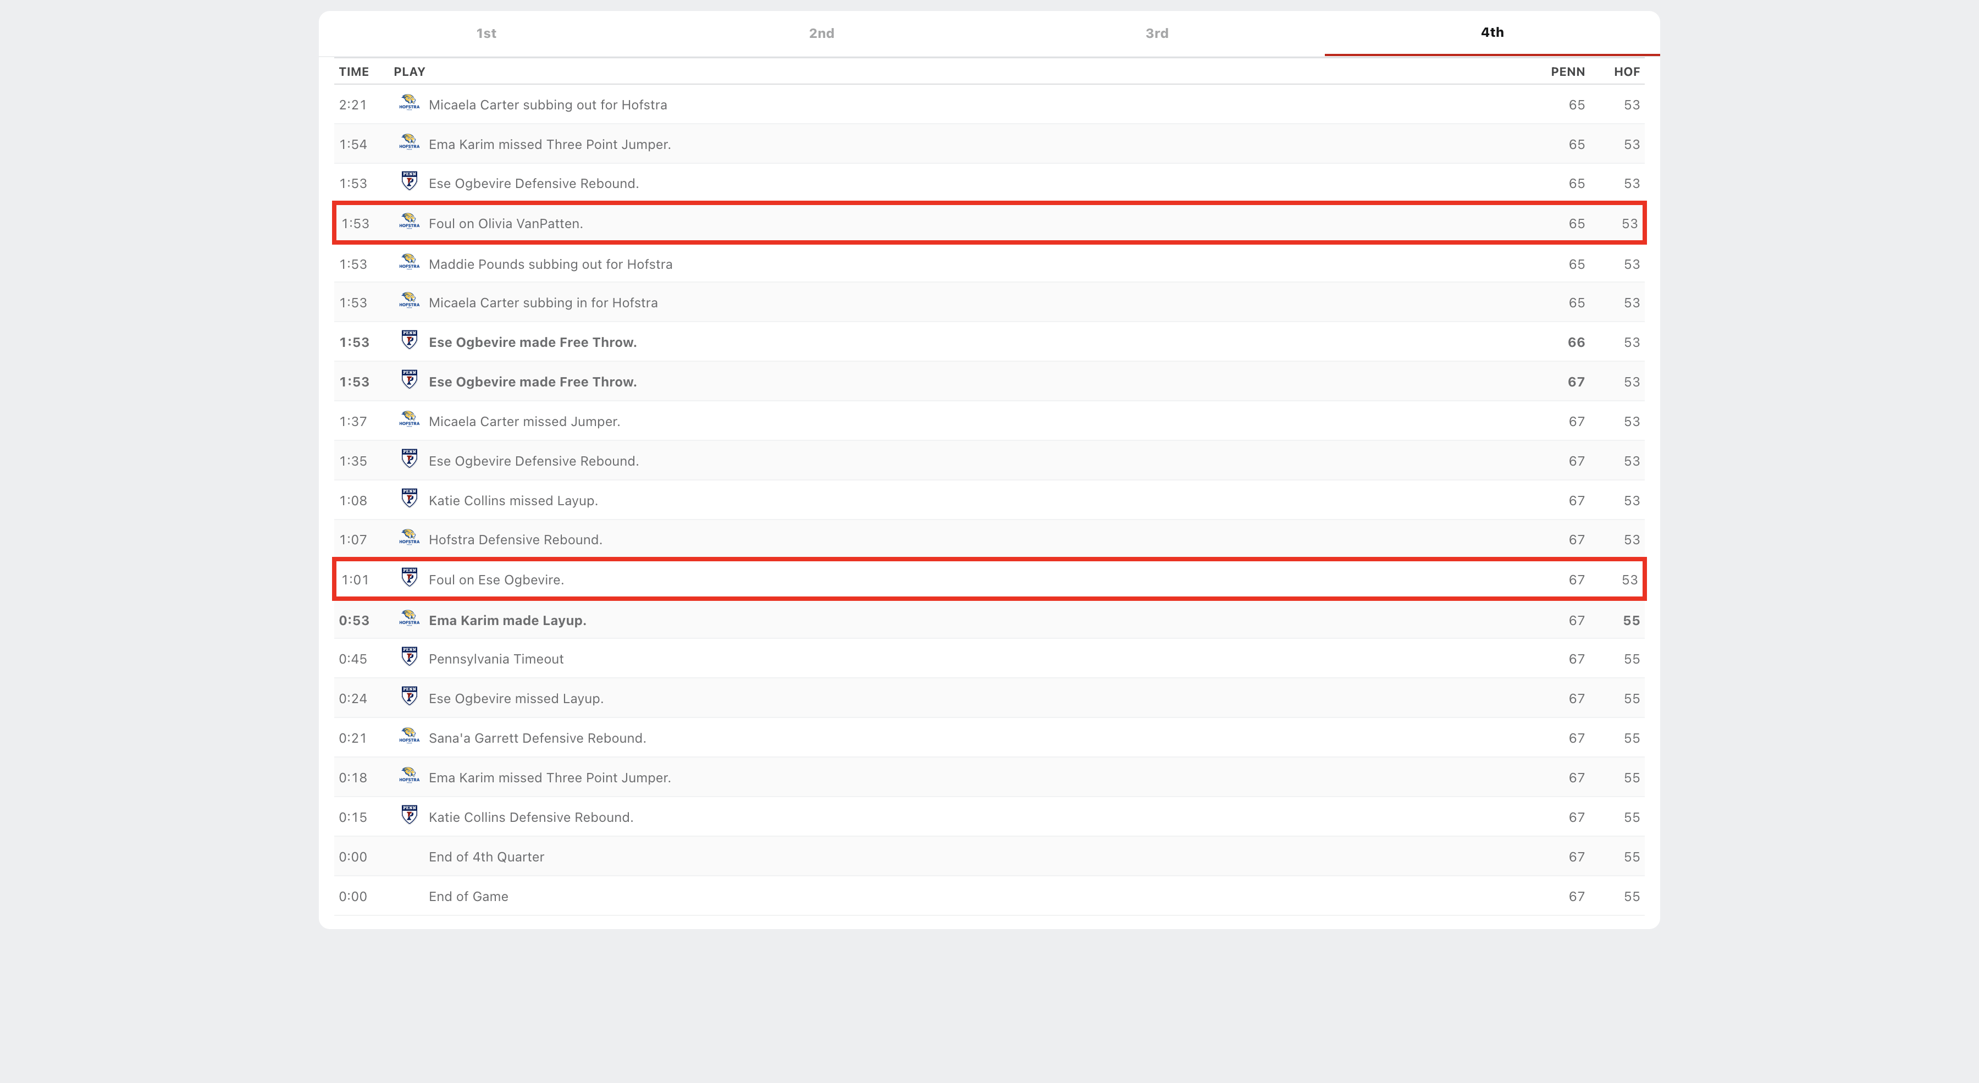Screen dimensions: 1979x1083
Task: Click Hofstra logo beside Micaela Carter missed Jumper
Action: (x=408, y=419)
